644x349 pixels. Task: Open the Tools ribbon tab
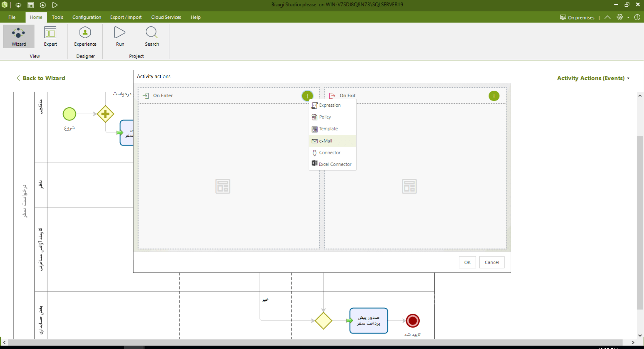click(57, 17)
